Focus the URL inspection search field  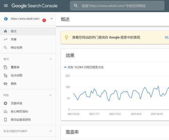(x=117, y=6)
